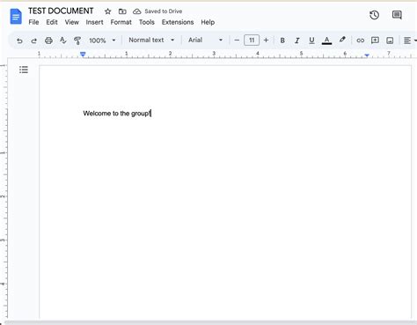
Task: Open the text color picker
Action: (326, 41)
